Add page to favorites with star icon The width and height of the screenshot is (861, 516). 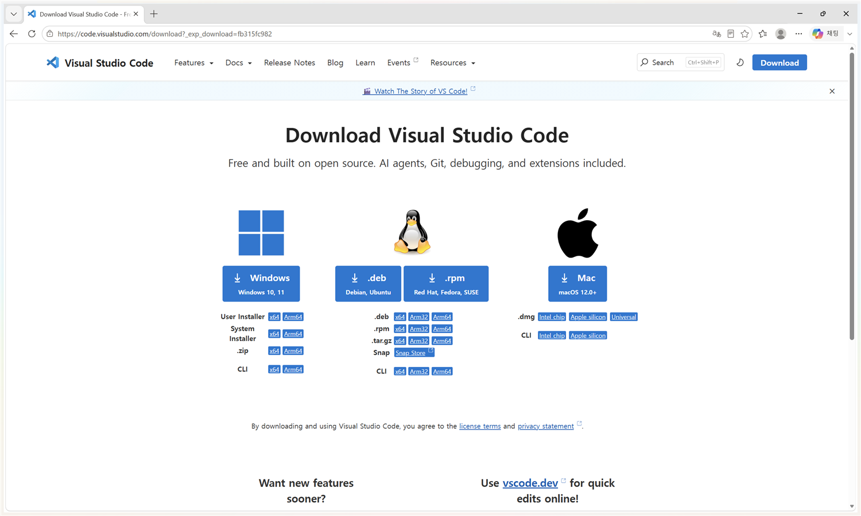click(x=745, y=34)
